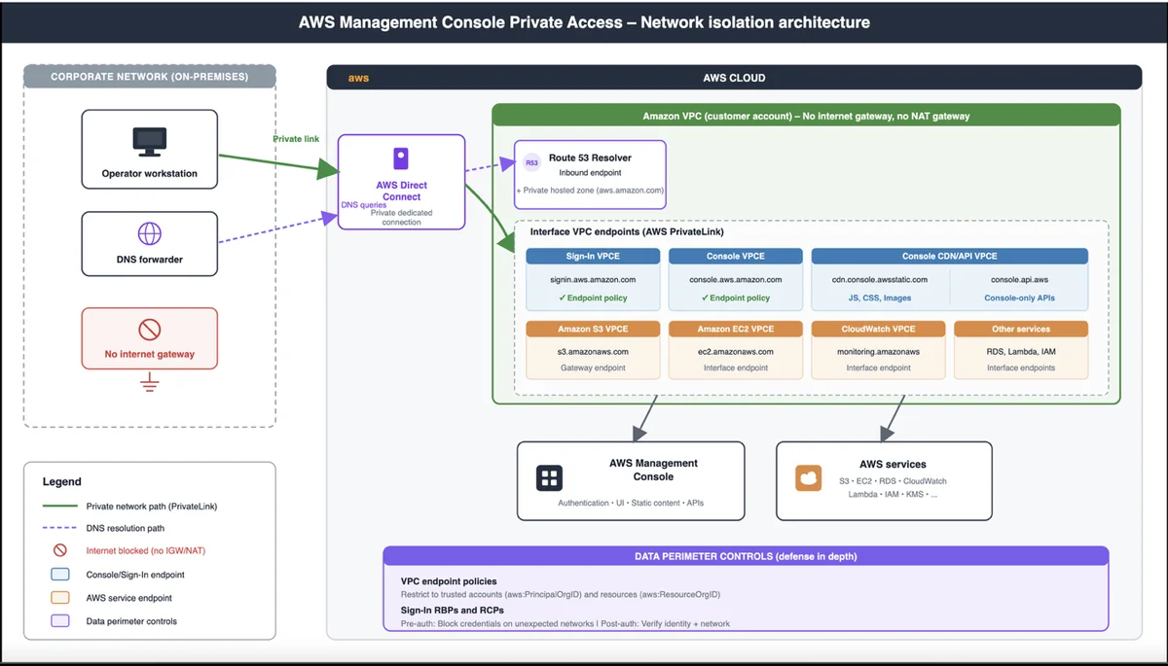Image resolution: width=1168 pixels, height=666 pixels.
Task: Select the Sign-In VPCE header
Action: (593, 256)
